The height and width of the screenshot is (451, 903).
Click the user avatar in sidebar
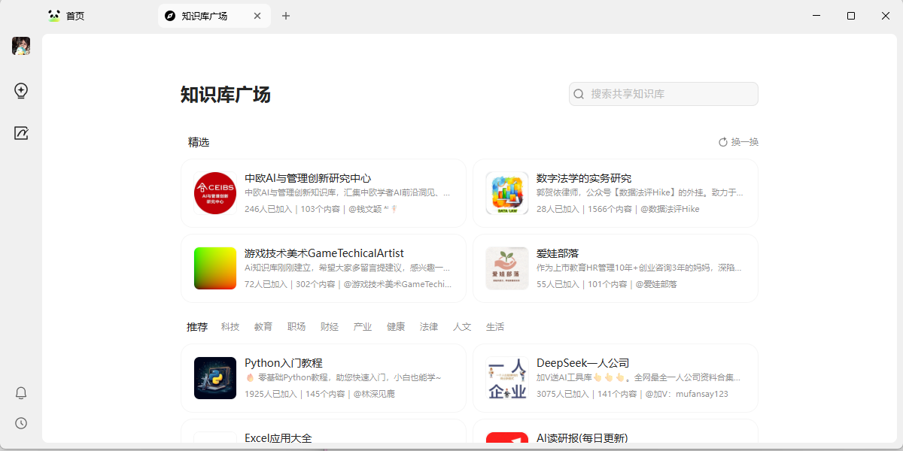point(21,46)
